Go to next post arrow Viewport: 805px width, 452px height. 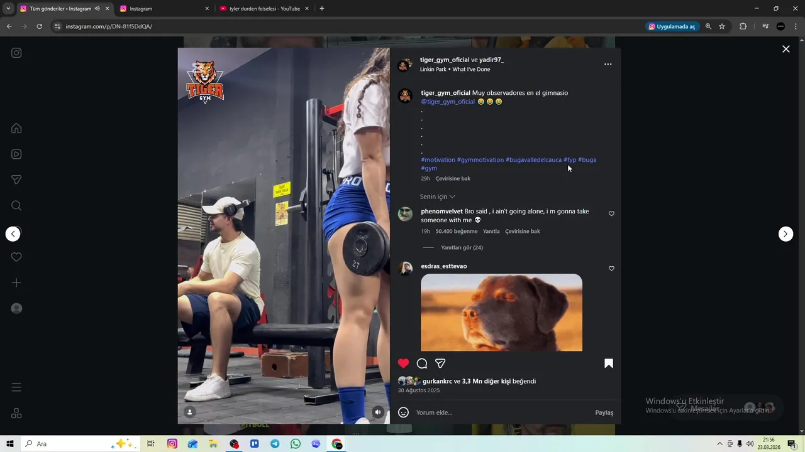point(786,234)
